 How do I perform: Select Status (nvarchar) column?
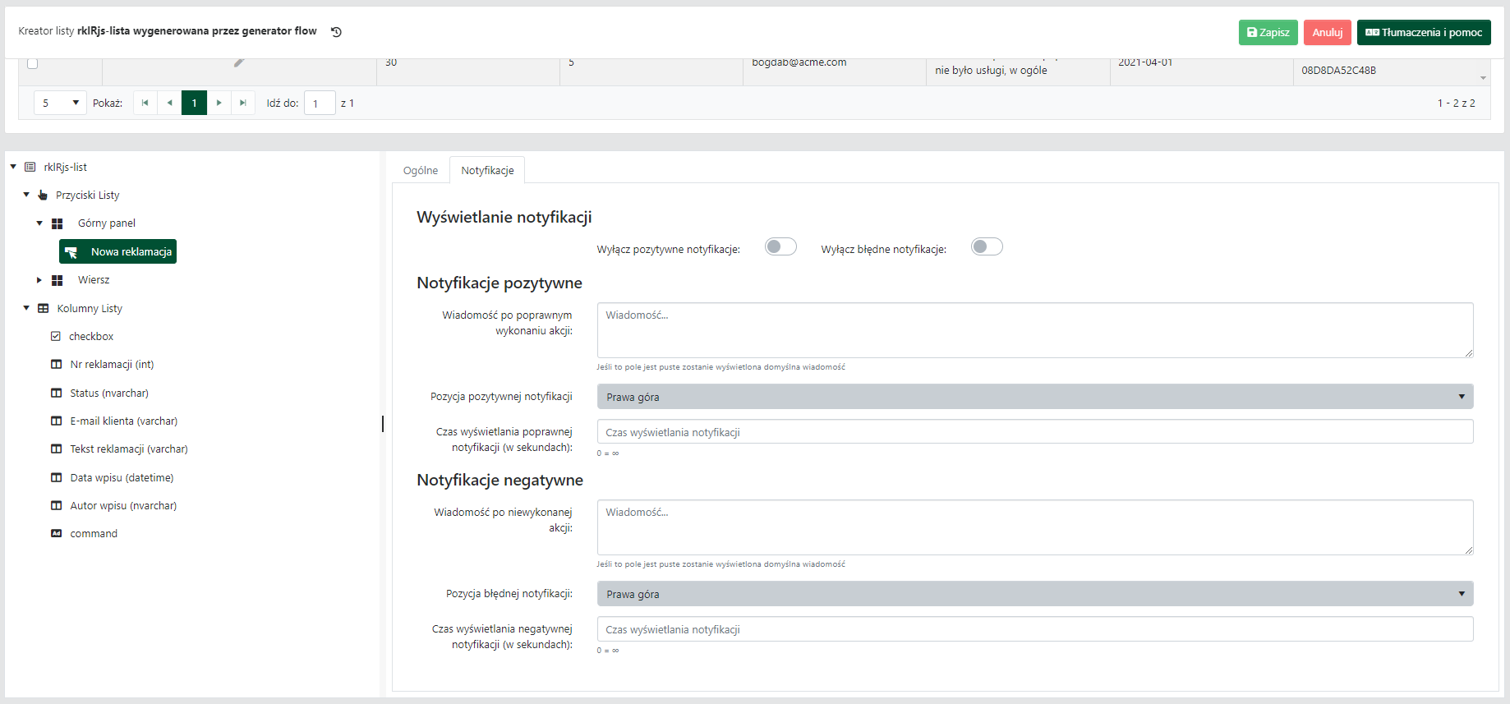109,393
